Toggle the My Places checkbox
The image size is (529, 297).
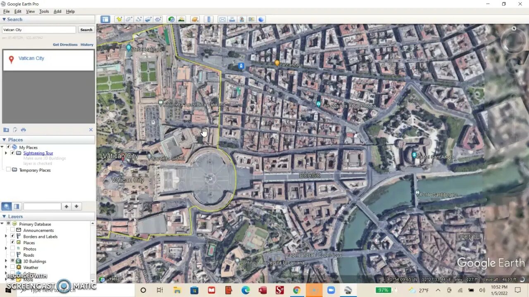pos(8,147)
